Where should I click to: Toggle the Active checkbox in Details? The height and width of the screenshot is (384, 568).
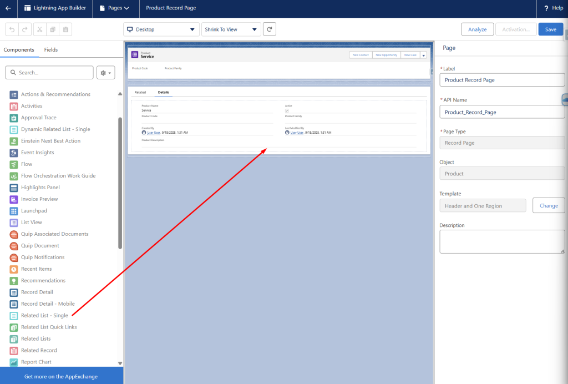coord(287,110)
